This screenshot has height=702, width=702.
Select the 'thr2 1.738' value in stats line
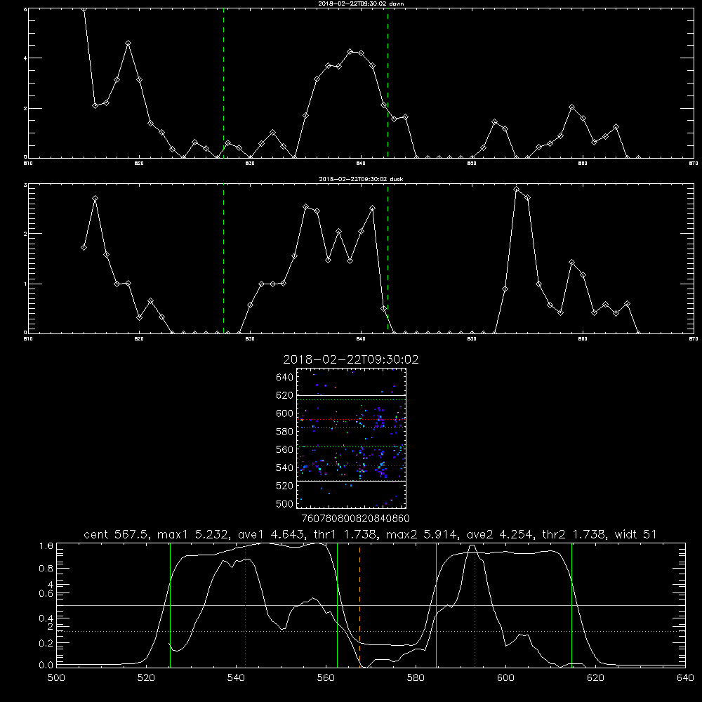tap(575, 534)
